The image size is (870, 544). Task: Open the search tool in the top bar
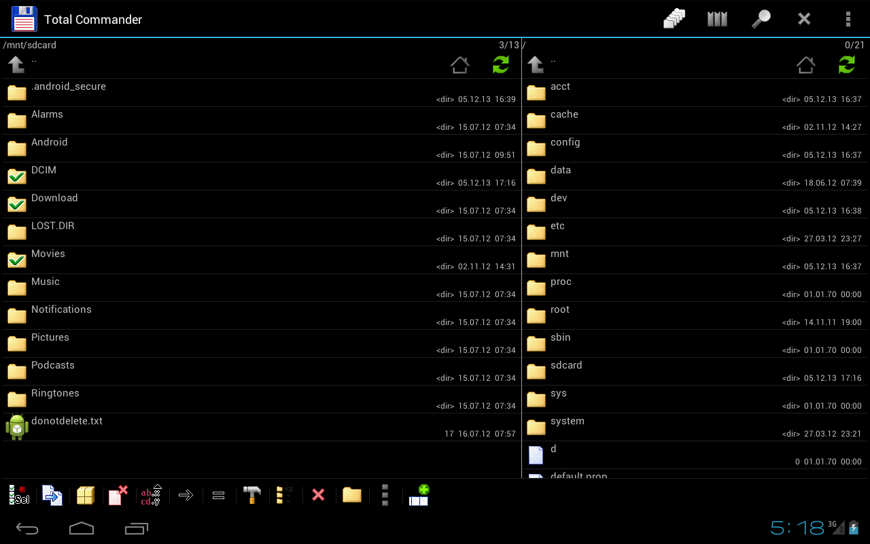761,19
